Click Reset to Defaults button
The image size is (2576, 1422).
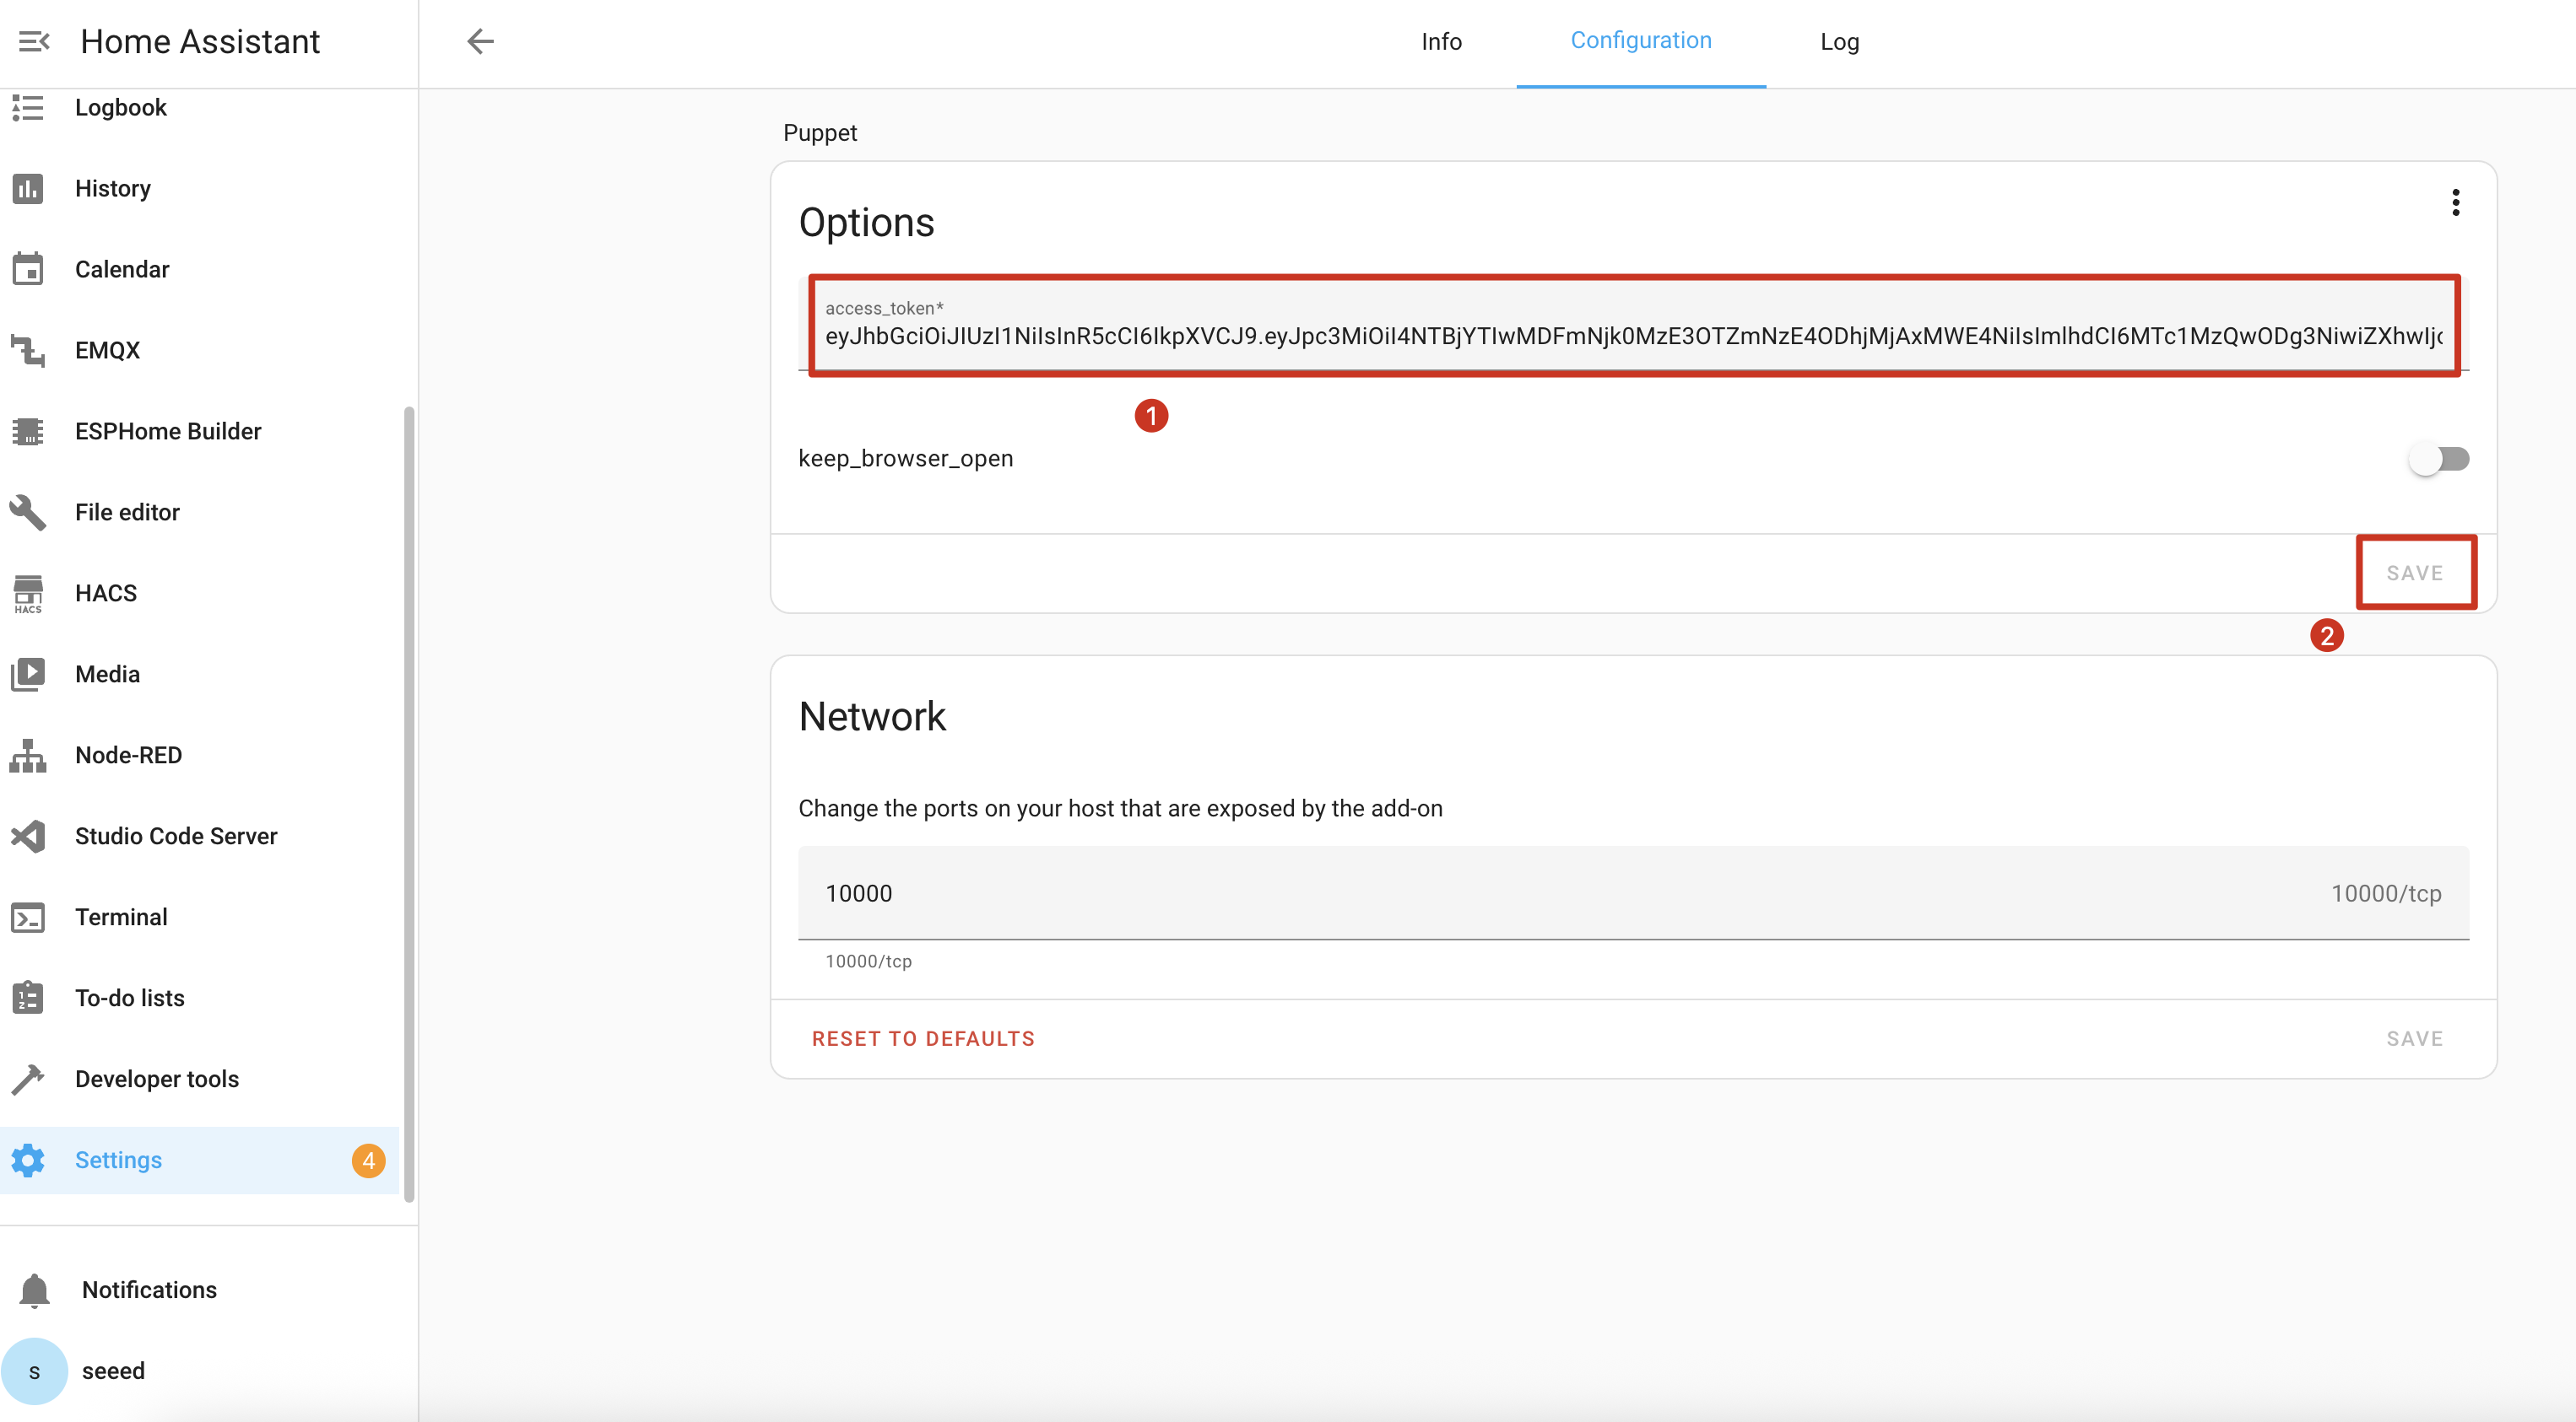[x=923, y=1038]
